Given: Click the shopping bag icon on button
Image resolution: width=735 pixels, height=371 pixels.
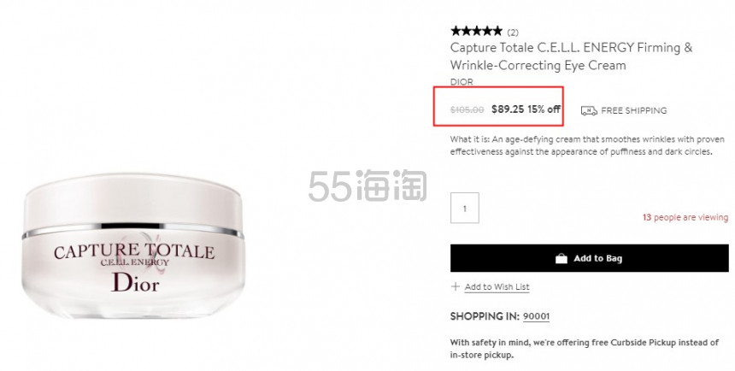Looking at the screenshot, I should click(x=562, y=258).
